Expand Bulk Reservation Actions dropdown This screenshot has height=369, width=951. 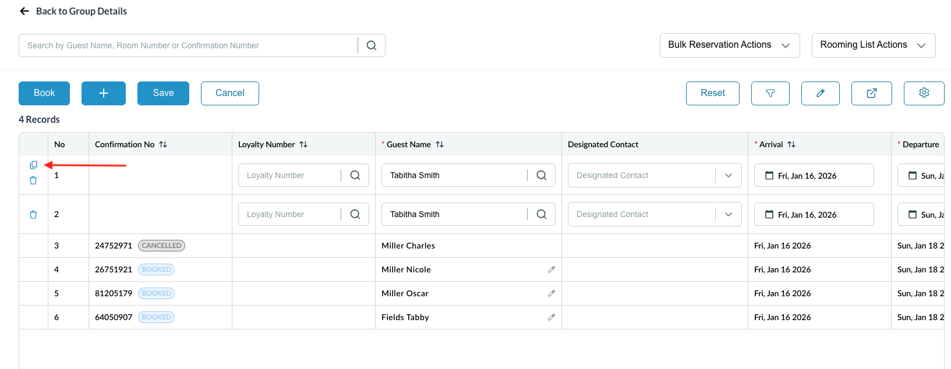point(729,45)
